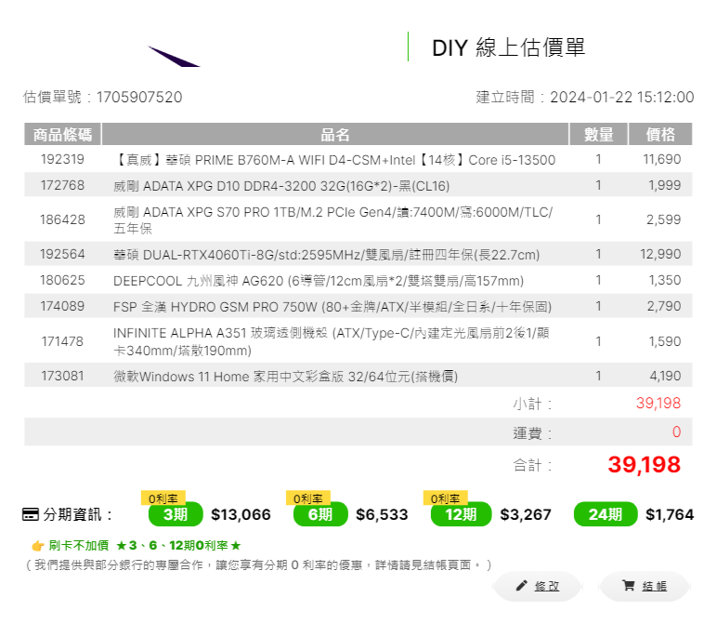717x624 pixels.
Task: Click the price 4,190
Action: pyautogui.click(x=665, y=376)
